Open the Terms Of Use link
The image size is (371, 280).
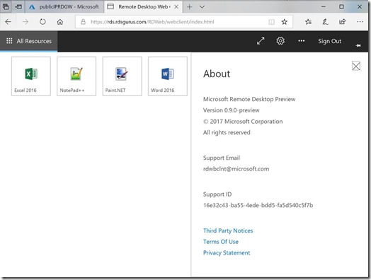point(221,242)
